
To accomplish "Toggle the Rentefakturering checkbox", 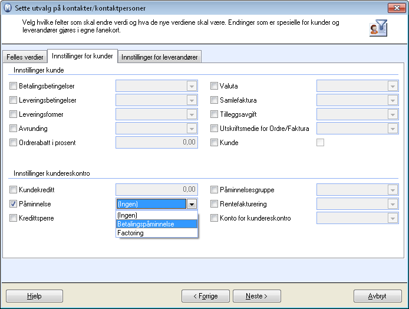I will 214,204.
